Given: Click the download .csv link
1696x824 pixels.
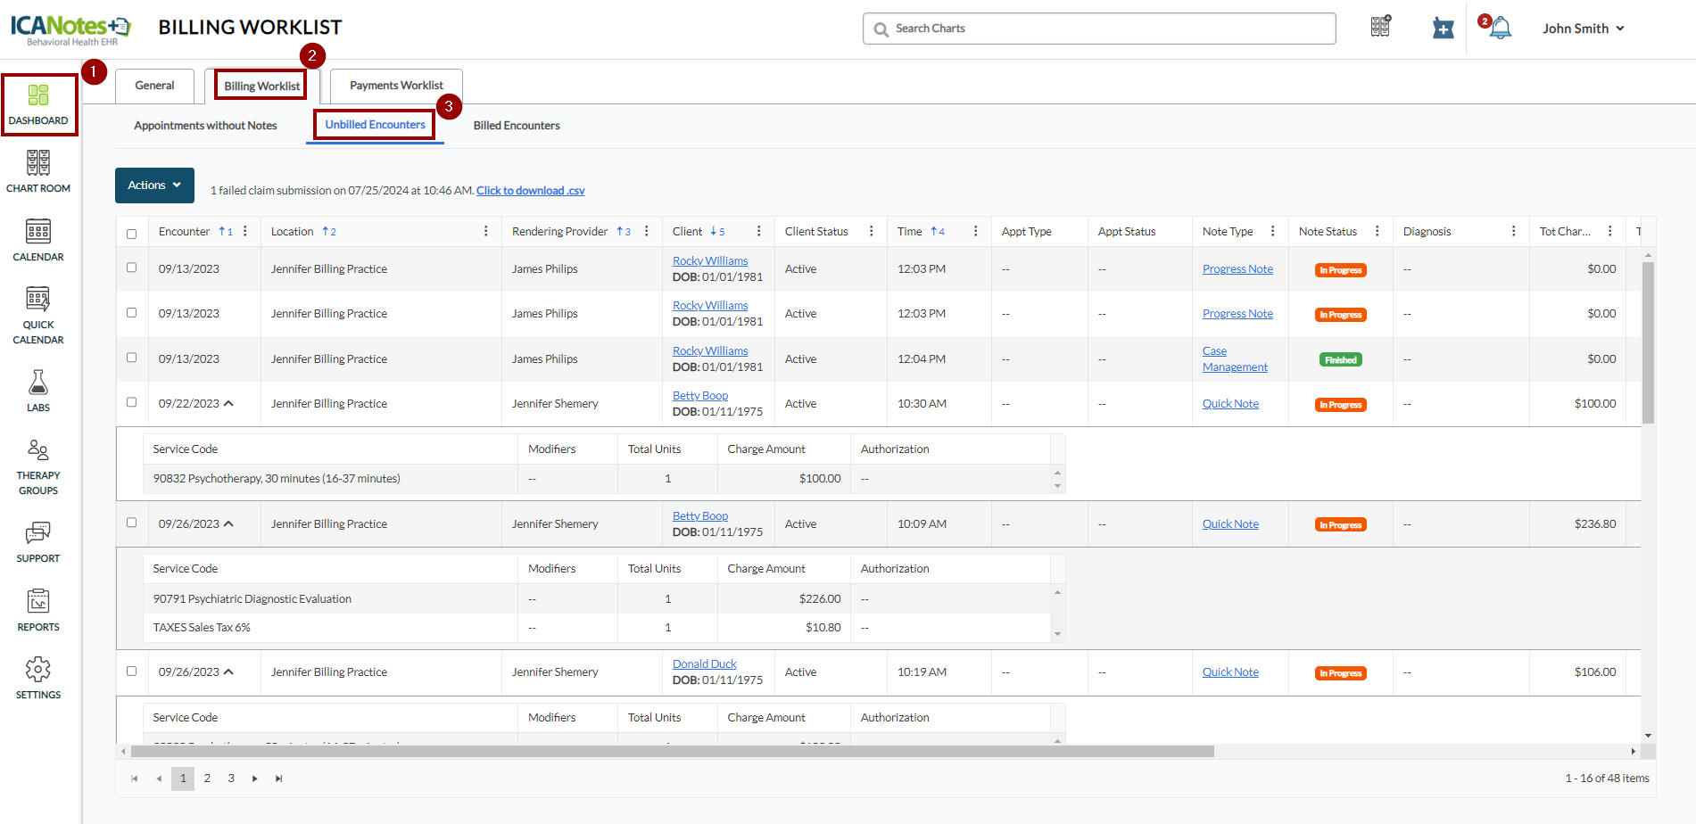Looking at the screenshot, I should coord(530,191).
